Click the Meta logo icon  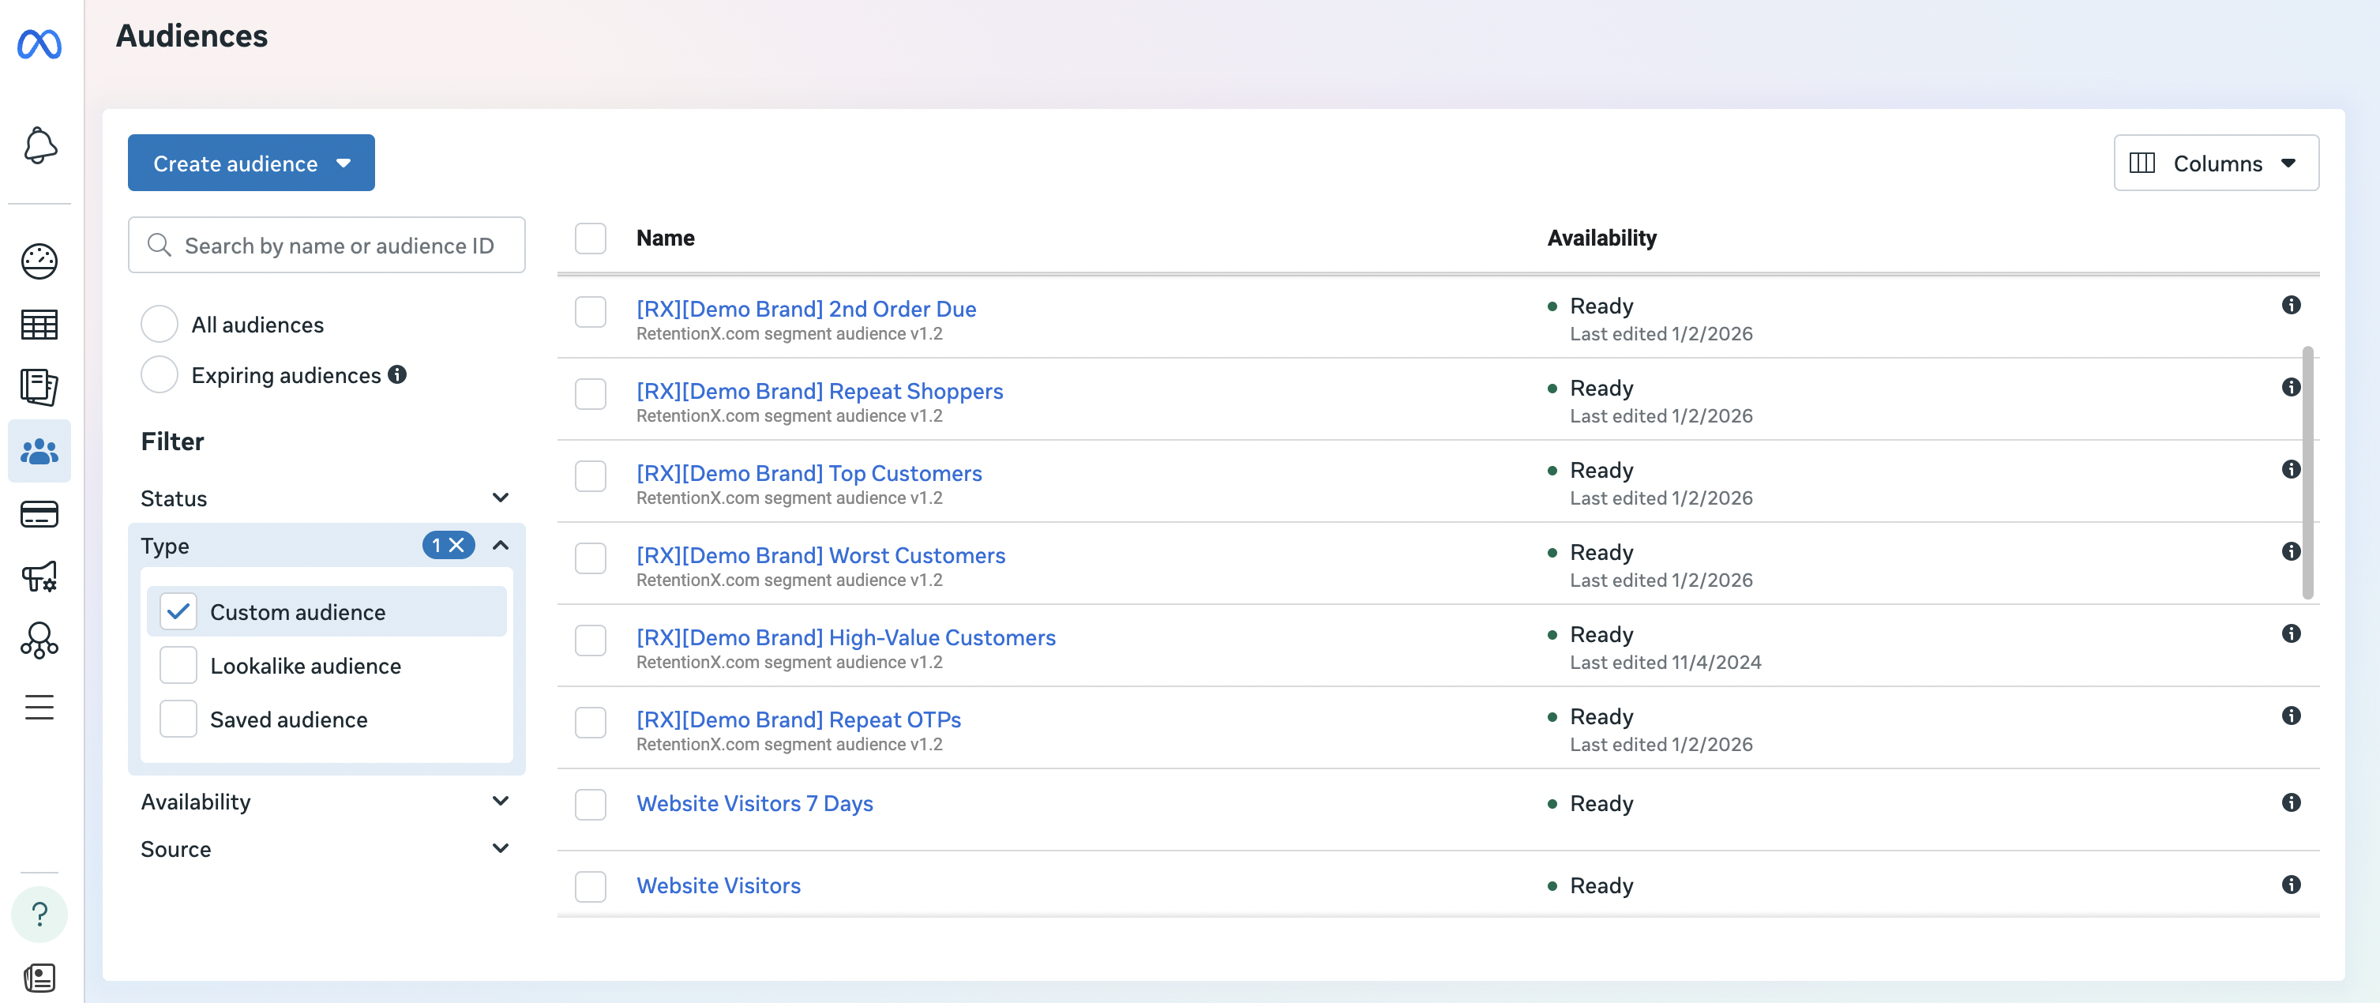39,43
